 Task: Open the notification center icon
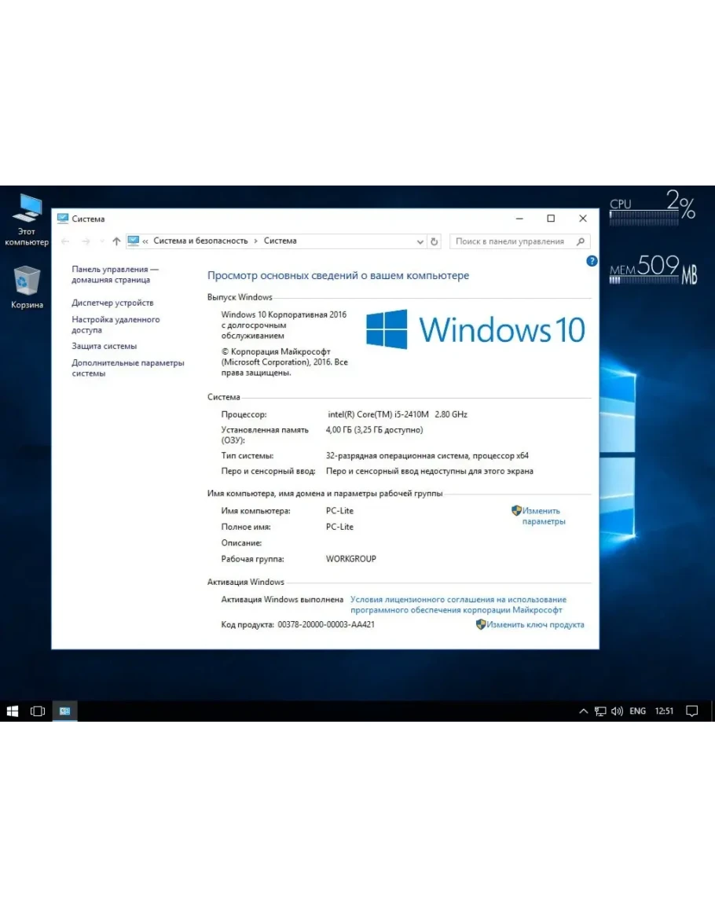pyautogui.click(x=691, y=711)
